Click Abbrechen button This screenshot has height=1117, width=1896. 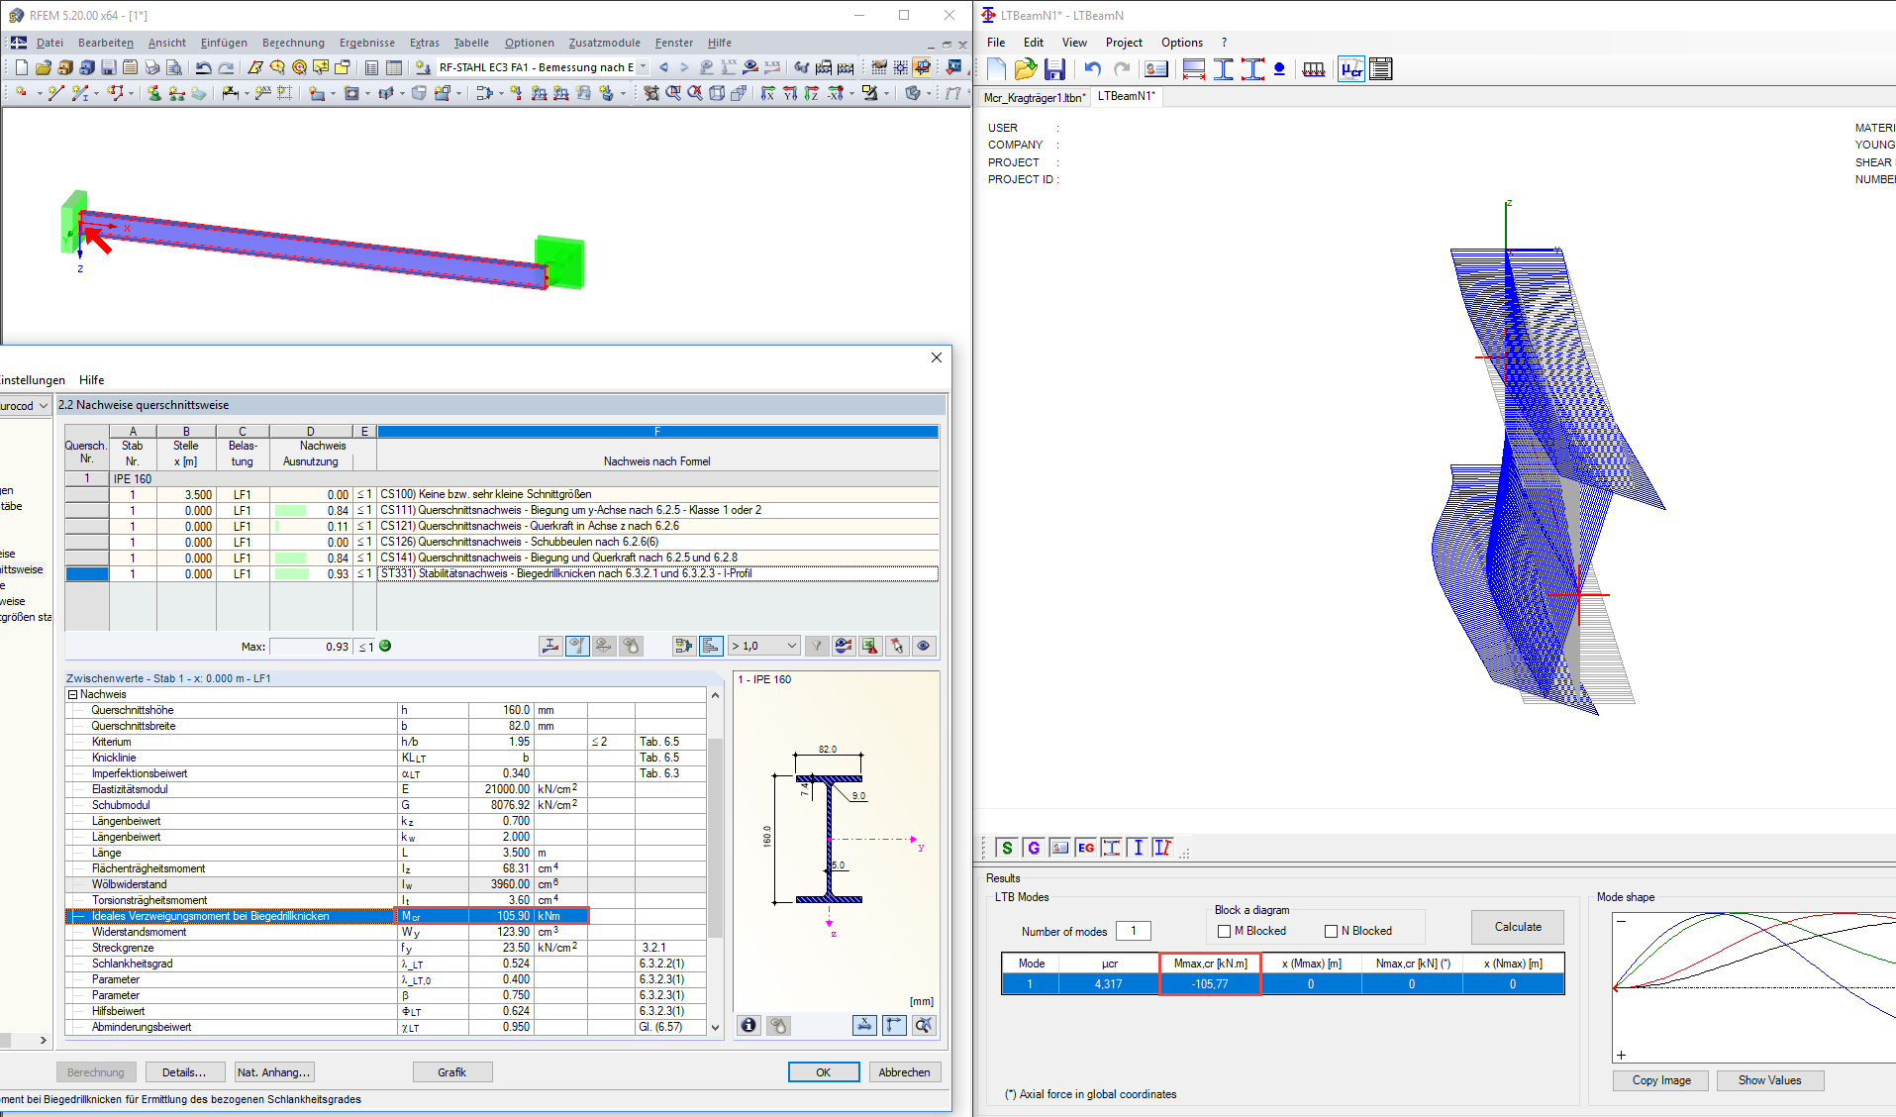(x=904, y=1072)
